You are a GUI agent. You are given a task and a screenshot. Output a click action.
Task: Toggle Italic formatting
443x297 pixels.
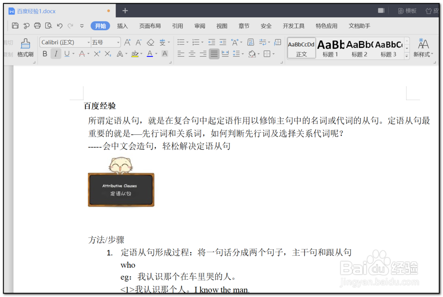[x=56, y=54]
